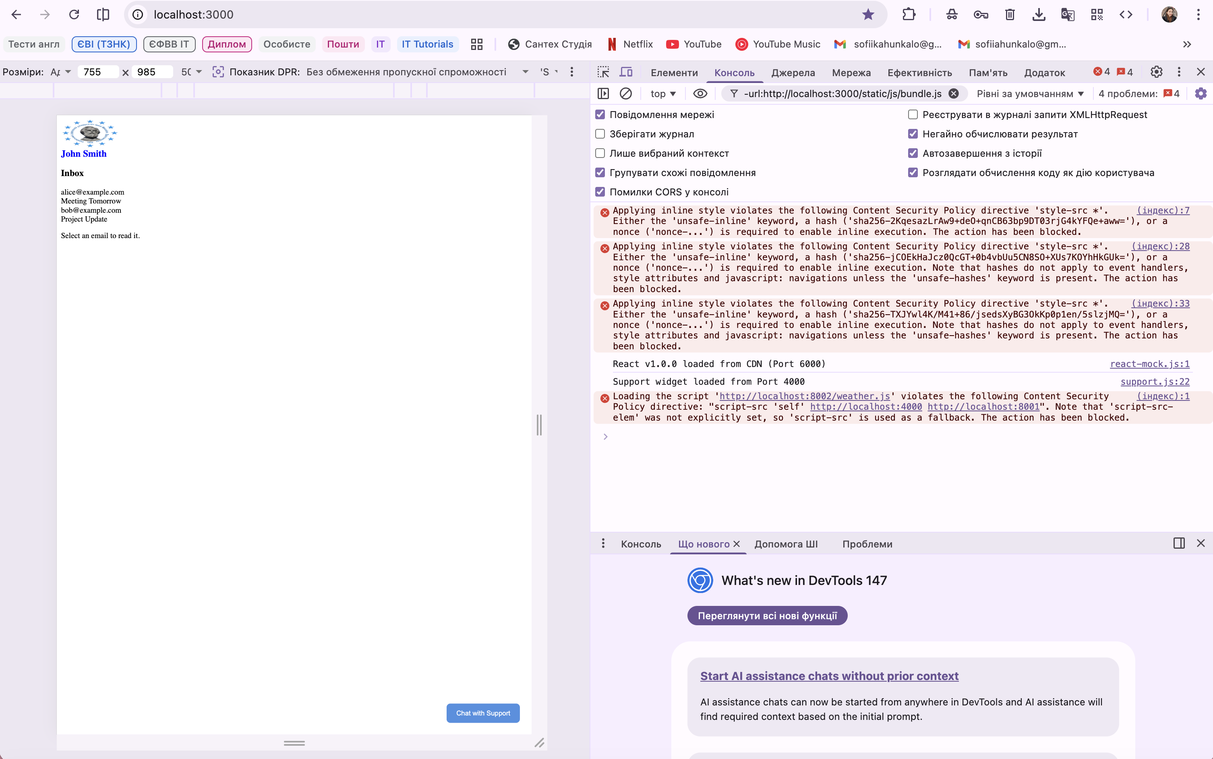Toggle the browser side panel icon
Viewport: 1213px width, 759px height.
(103, 15)
